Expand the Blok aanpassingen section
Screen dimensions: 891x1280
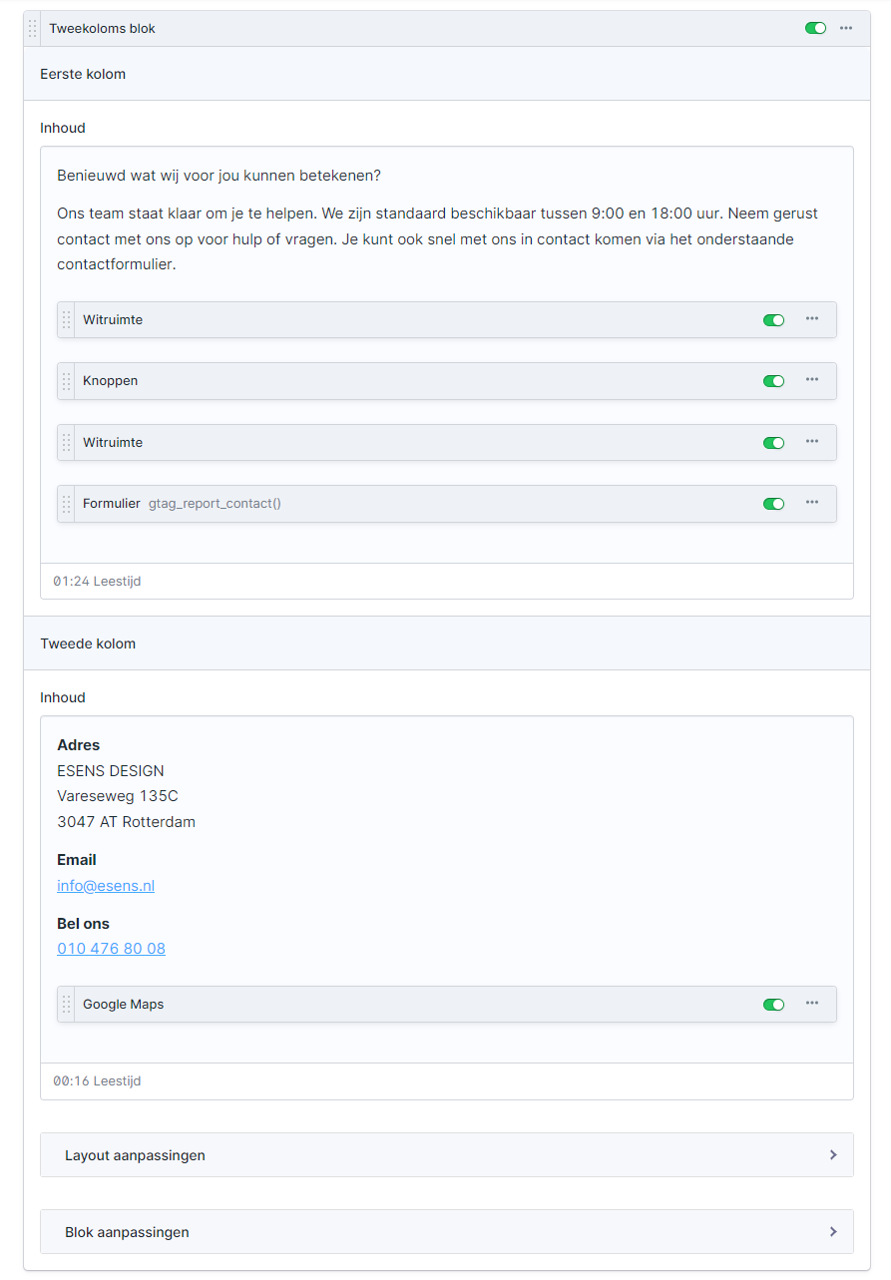(446, 1232)
